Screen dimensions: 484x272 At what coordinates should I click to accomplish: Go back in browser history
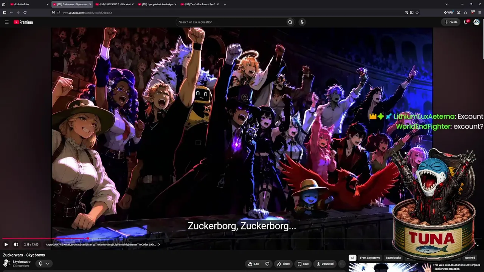click(x=11, y=12)
